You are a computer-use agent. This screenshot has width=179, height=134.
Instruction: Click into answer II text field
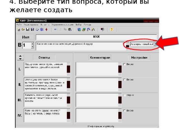45,84
